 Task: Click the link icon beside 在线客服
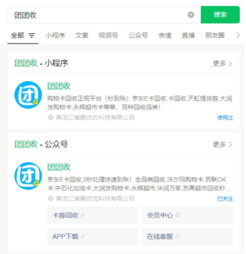tap(178, 236)
